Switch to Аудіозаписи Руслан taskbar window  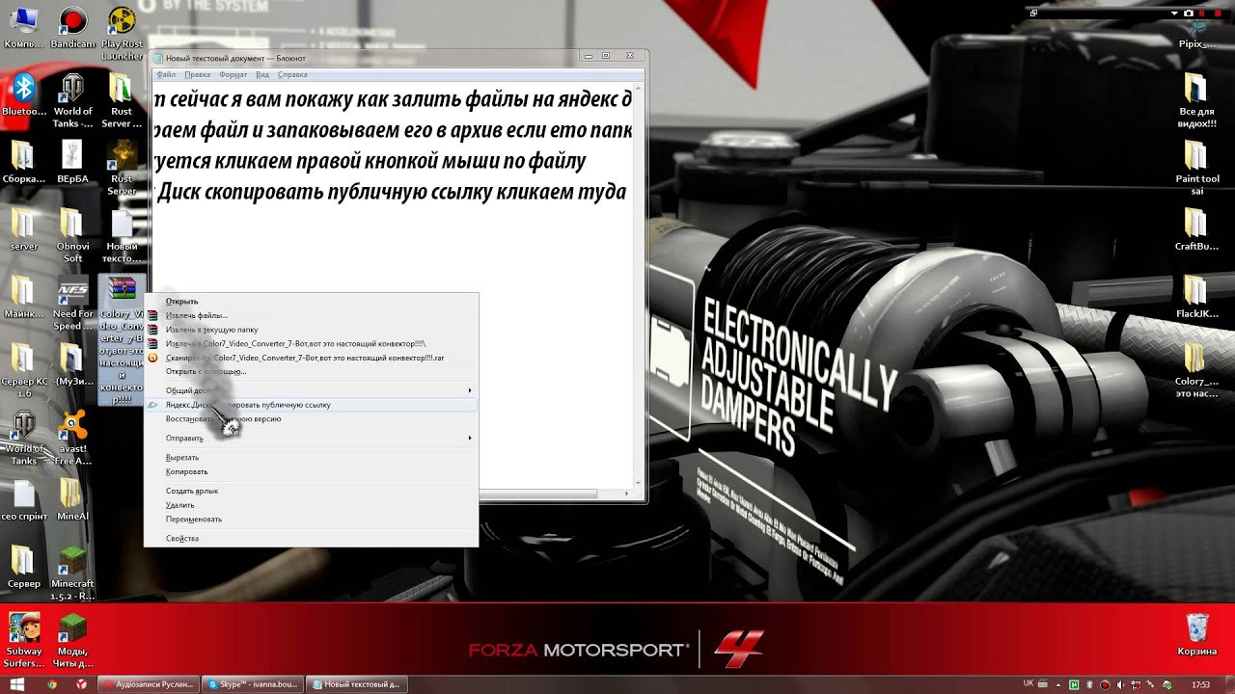click(149, 684)
